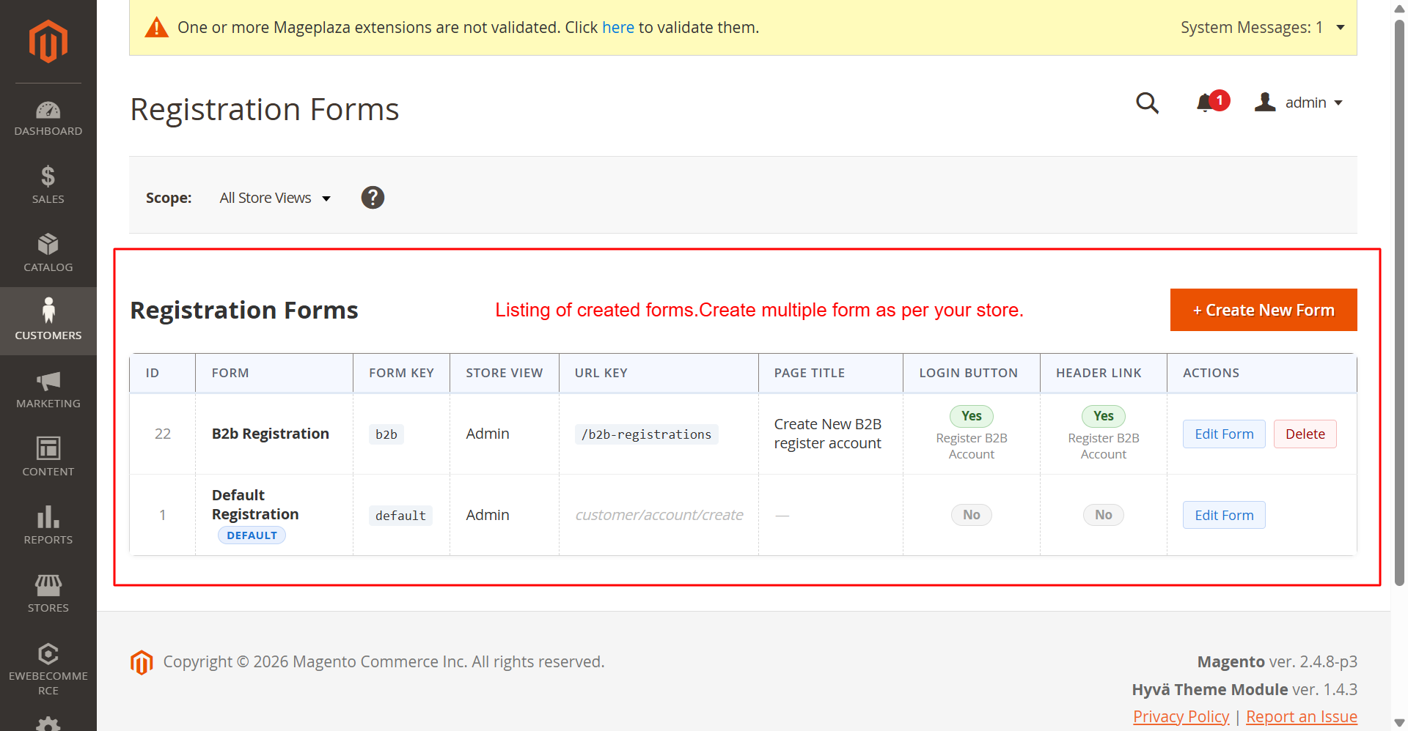Edit the Default Registration form
Image resolution: width=1408 pixels, height=731 pixels.
tap(1223, 516)
